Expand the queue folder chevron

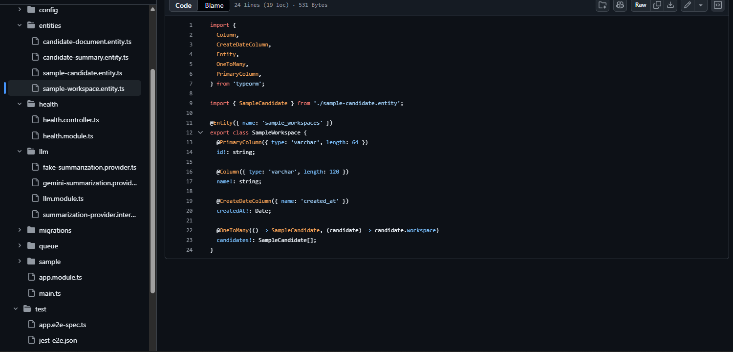20,246
